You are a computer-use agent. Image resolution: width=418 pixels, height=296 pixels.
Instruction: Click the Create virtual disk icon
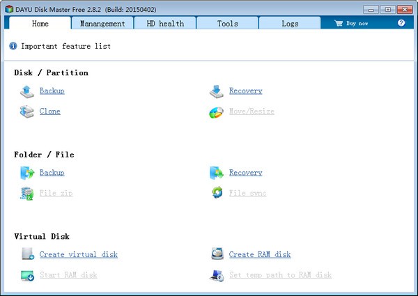click(27, 255)
